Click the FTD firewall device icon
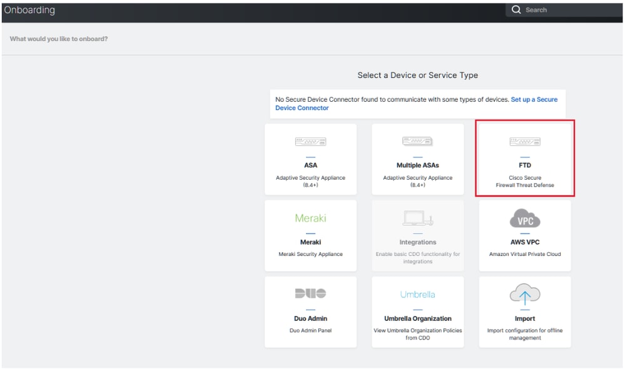 click(525, 142)
